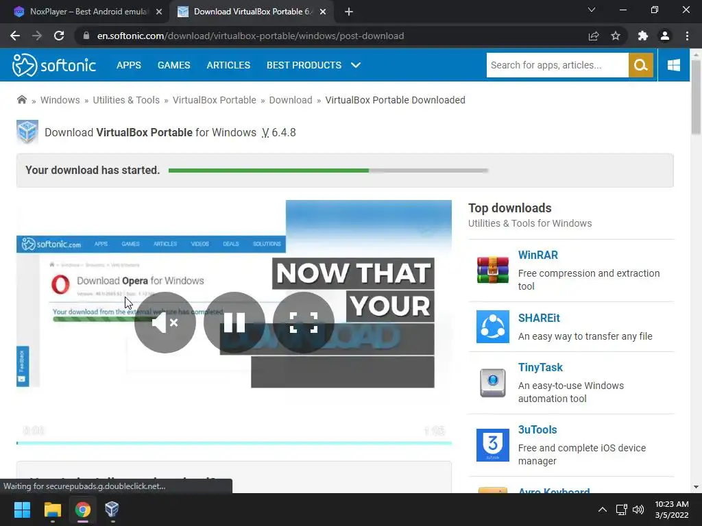Click the Windows platform icon in header

673,65
